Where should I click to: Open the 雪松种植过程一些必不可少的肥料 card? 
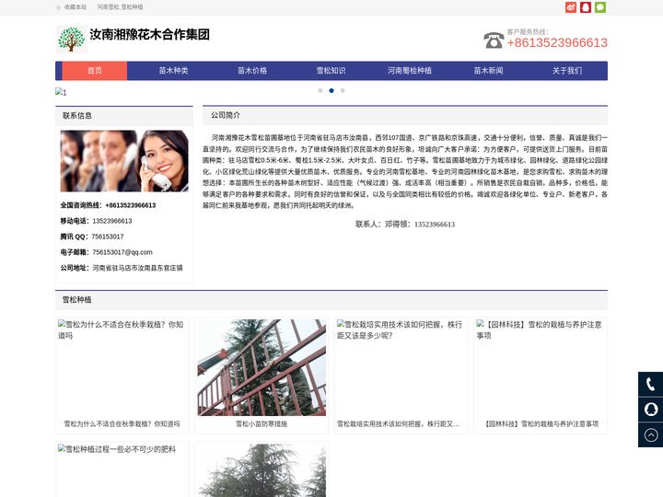122,470
